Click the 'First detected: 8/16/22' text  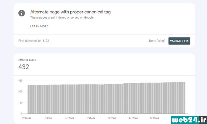click(x=34, y=41)
